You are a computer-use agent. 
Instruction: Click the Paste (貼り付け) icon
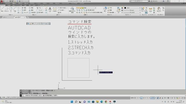tap(159, 9)
